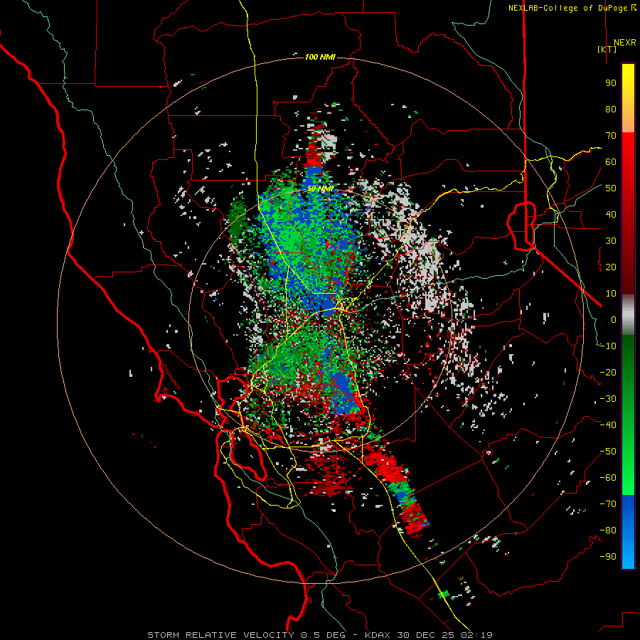
Task: Click the -70 value on the velocity scale
Action: pyautogui.click(x=608, y=504)
